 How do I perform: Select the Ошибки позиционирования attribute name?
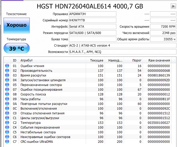pyautogui.click(x=41, y=90)
